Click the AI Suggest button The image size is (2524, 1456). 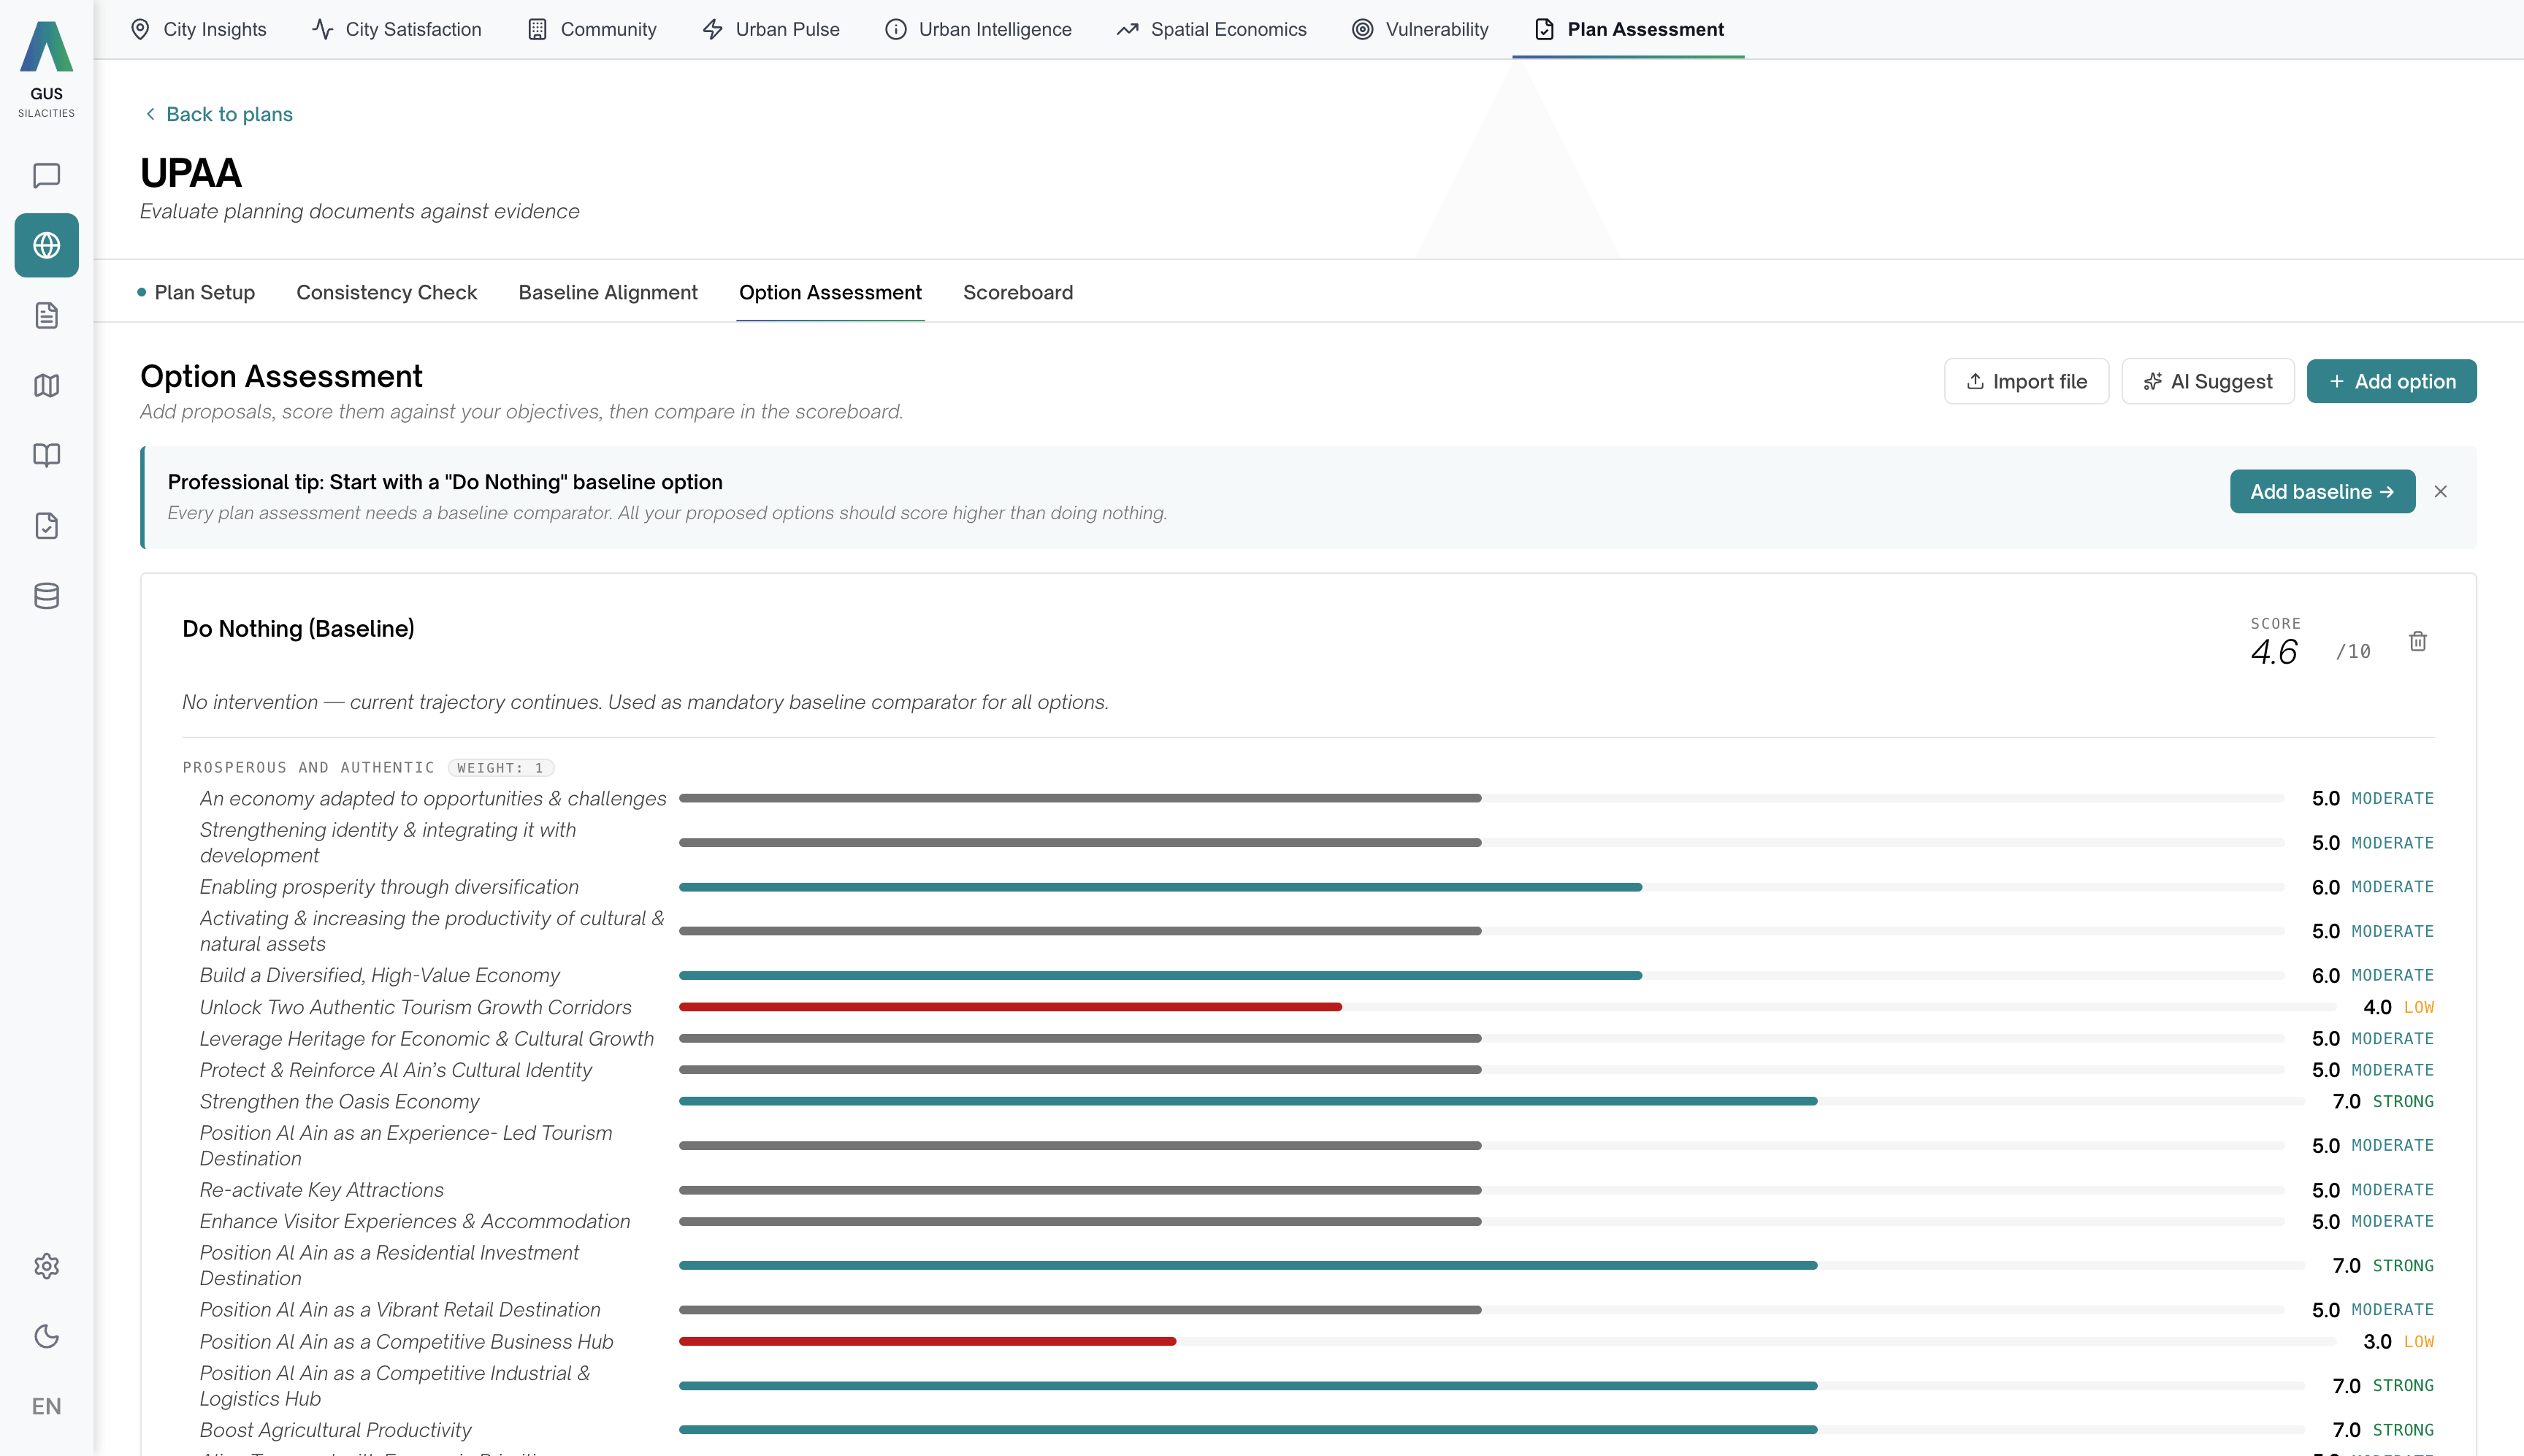tap(2208, 381)
